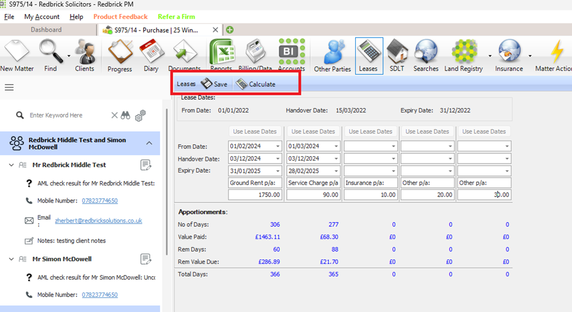The height and width of the screenshot is (312, 572).
Task: Click the Save button in Leases bar
Action: [214, 84]
